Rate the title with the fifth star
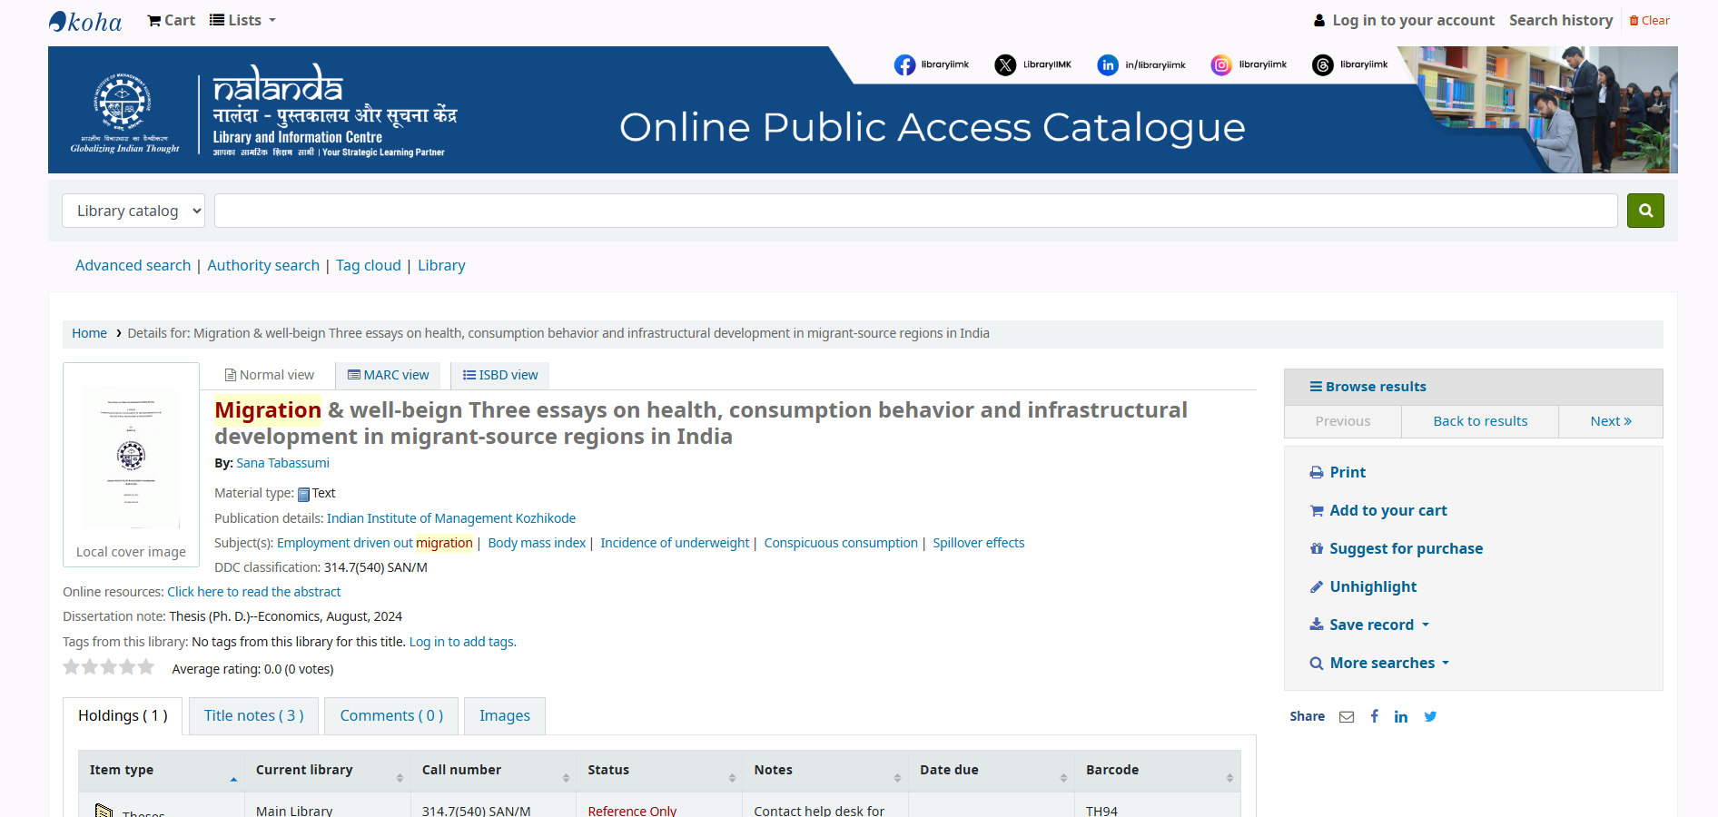Screen dimensions: 1718x817 146,668
